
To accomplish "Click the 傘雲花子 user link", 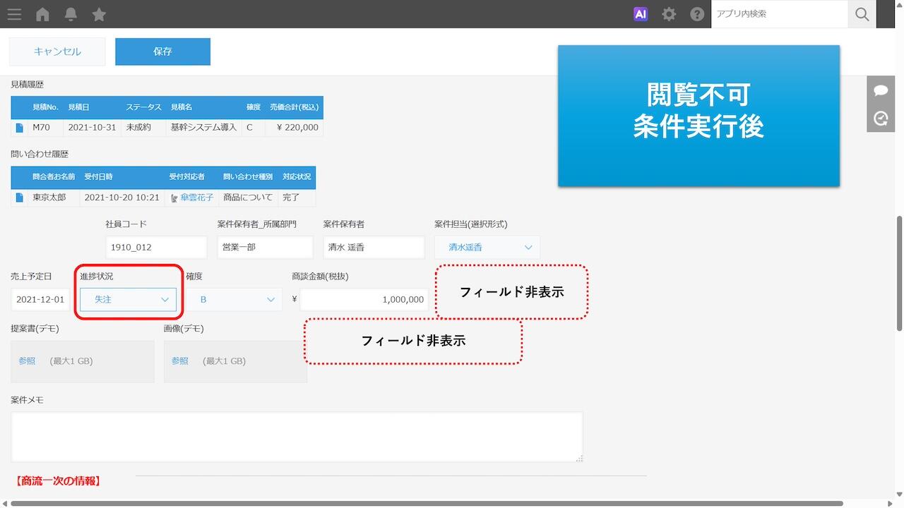I will (x=196, y=198).
